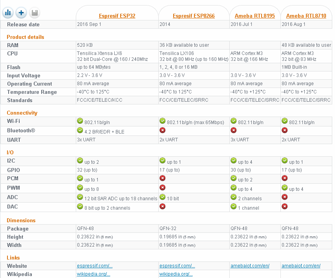
Task: Click green check icon for RTL8195 DAC
Action: tap(234, 207)
